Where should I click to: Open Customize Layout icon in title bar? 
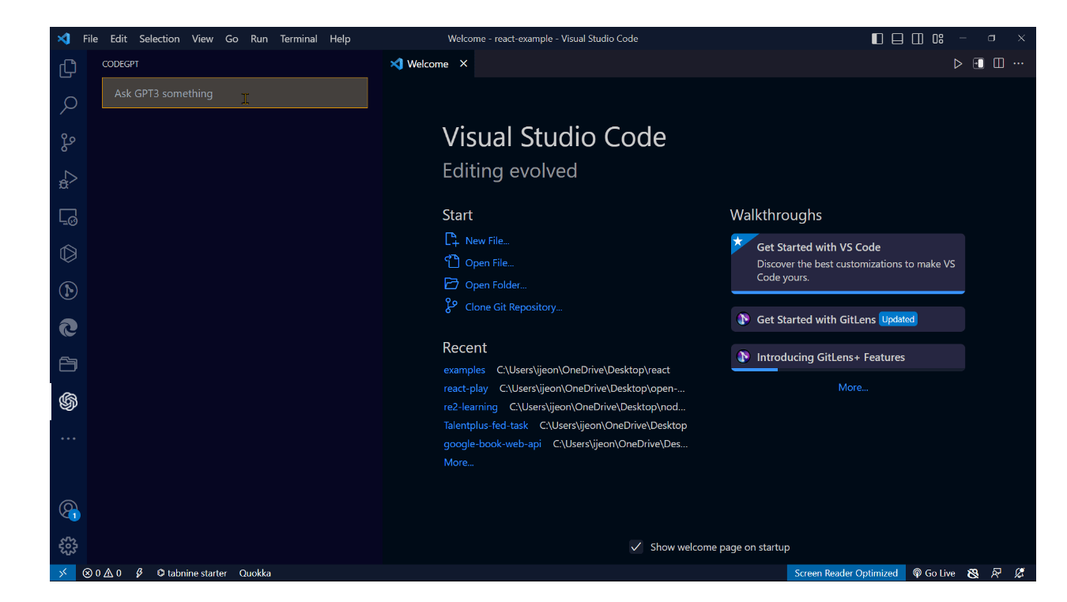coord(938,39)
